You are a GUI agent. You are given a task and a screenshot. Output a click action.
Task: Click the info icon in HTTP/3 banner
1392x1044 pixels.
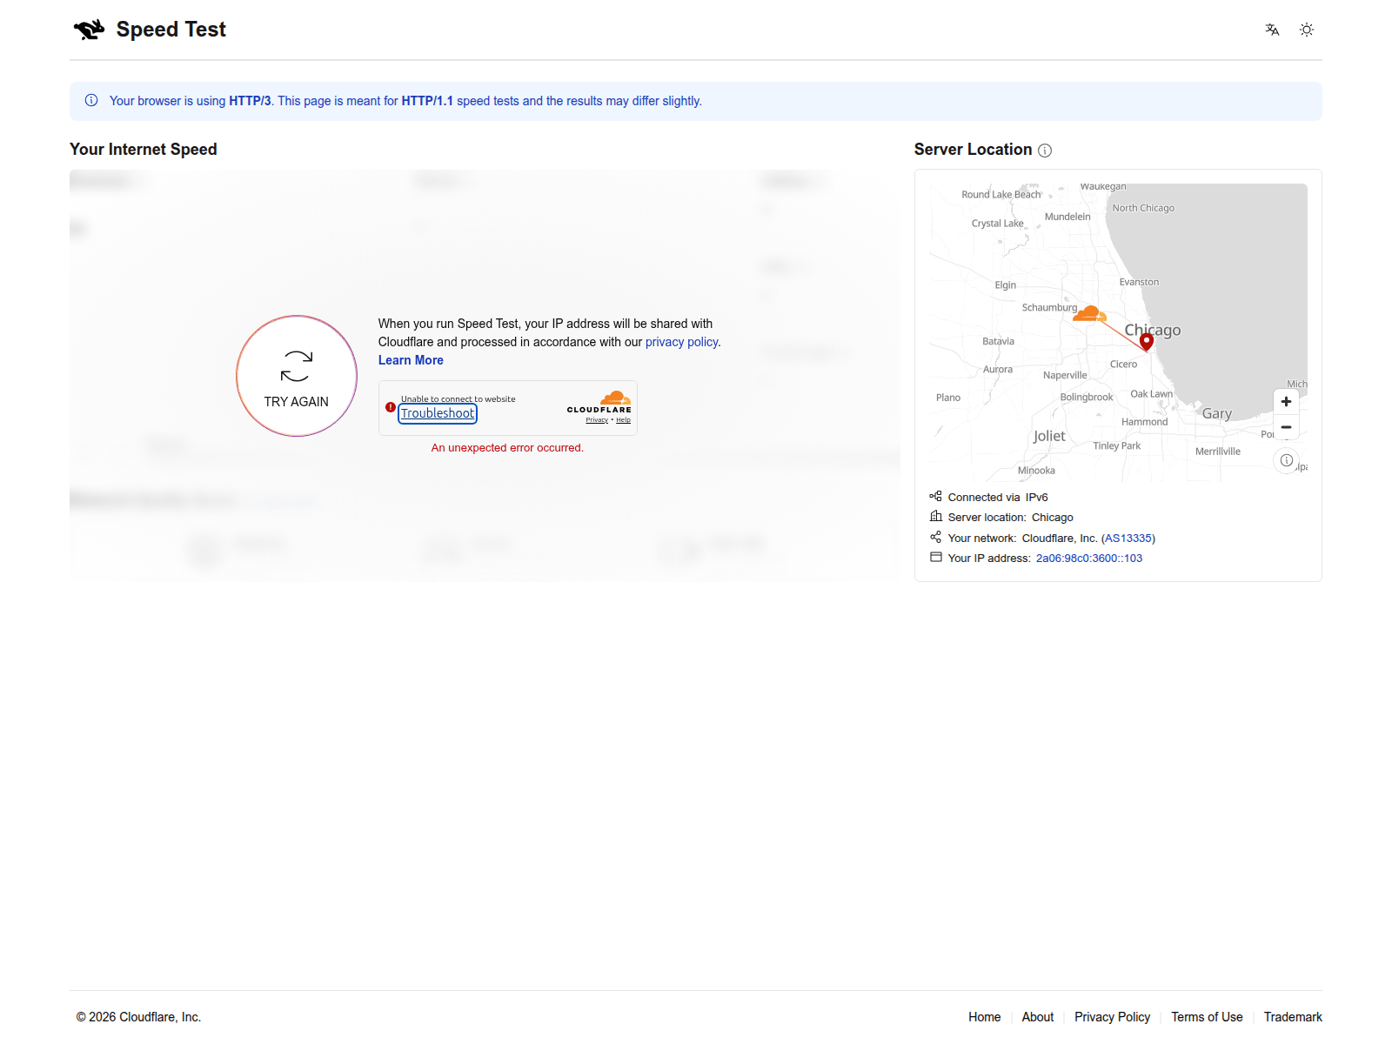[x=91, y=101]
